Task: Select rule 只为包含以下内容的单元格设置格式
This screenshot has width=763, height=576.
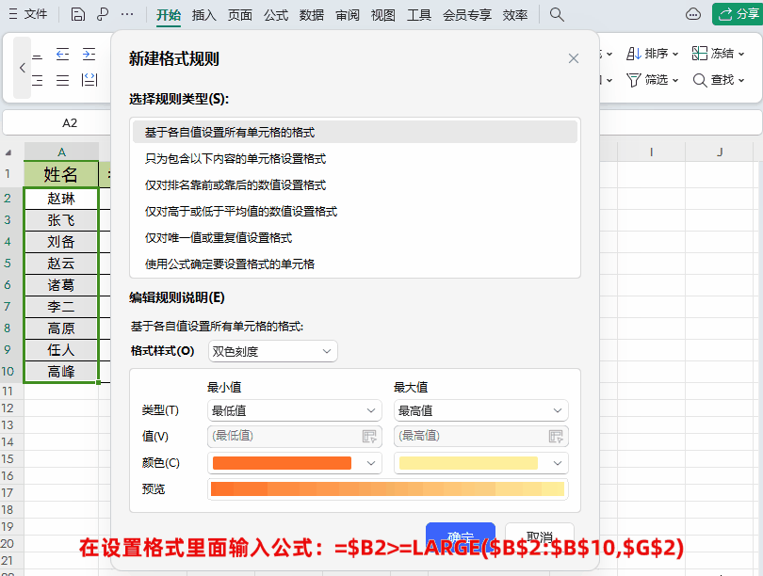Action: coord(355,158)
